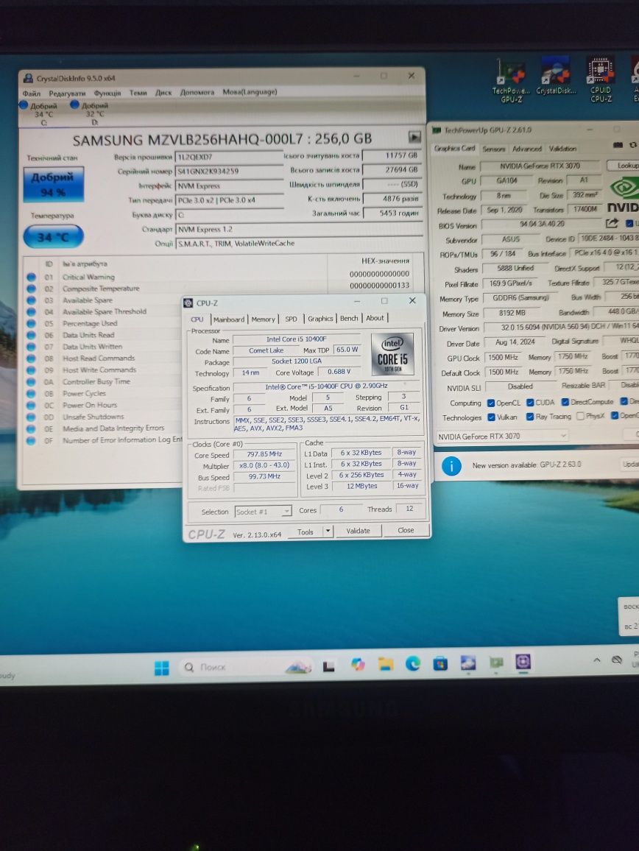
Task: Click the serial number field S41GNX2K934259
Action: [x=229, y=171]
